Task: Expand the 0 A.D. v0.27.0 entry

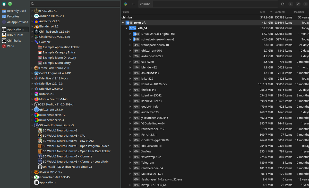Action: pos(32,11)
